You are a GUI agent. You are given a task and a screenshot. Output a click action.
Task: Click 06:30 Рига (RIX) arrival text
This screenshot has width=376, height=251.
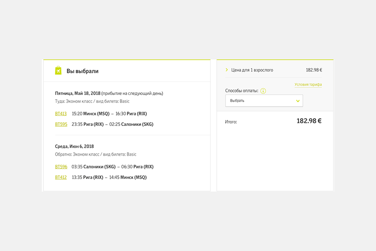[137, 166]
